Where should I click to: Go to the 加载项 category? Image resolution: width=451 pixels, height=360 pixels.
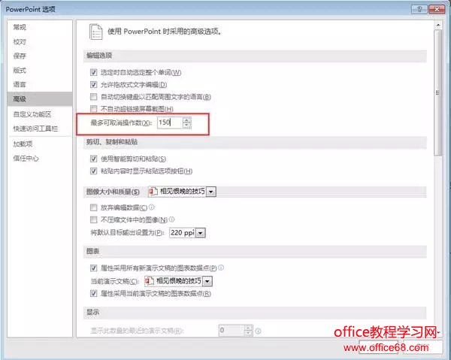(x=40, y=144)
